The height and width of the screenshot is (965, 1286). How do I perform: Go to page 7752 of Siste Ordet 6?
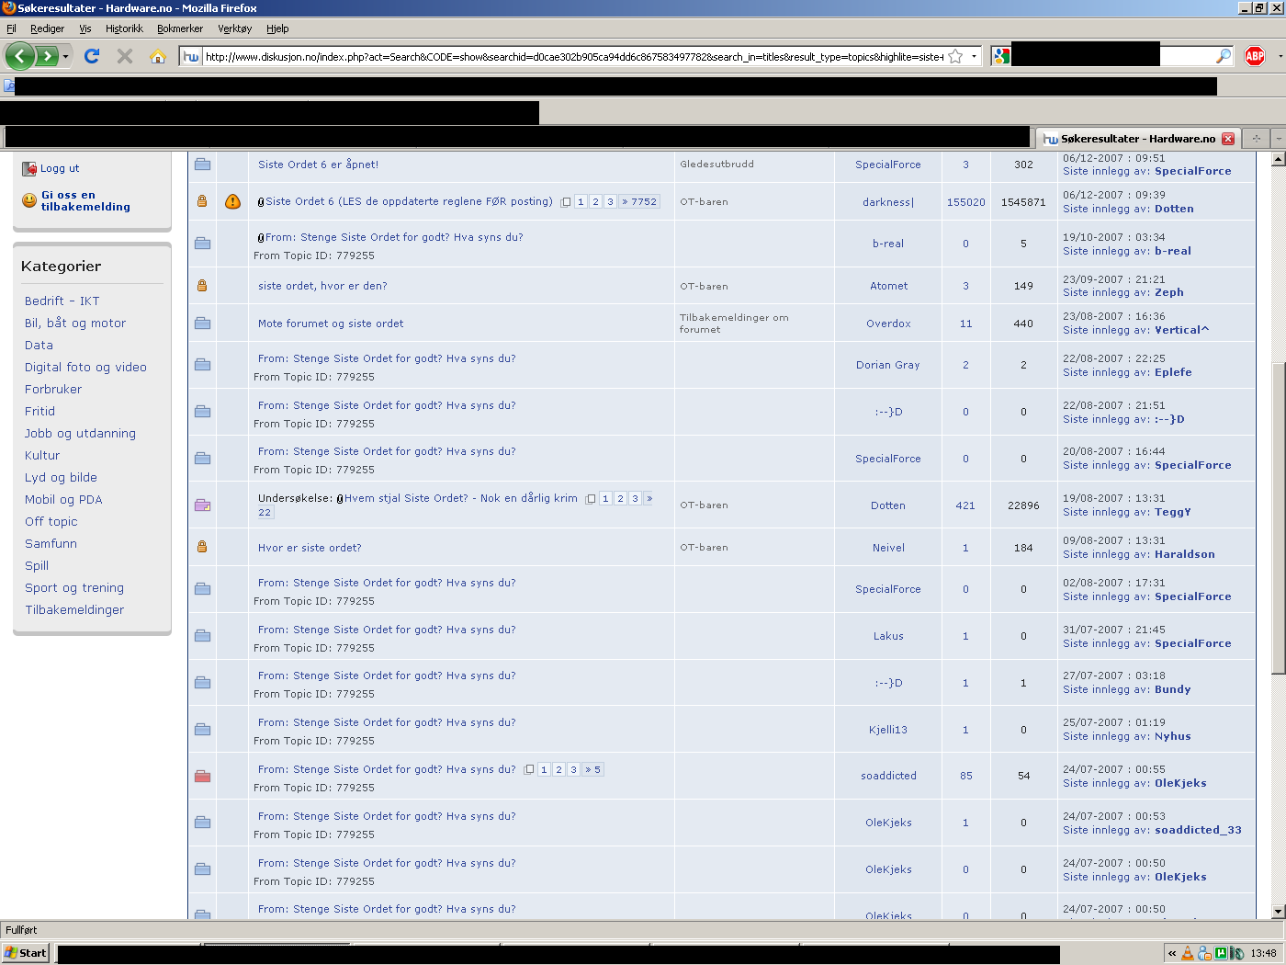[640, 202]
